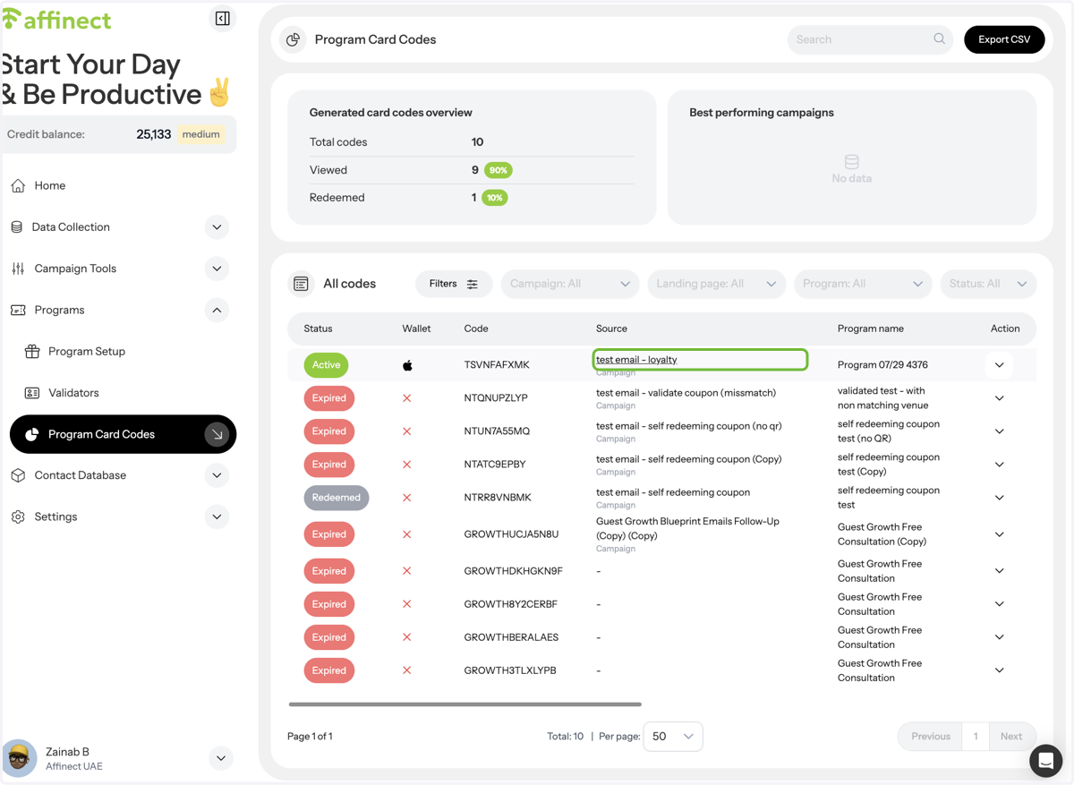Click page number 1 button

click(x=975, y=737)
